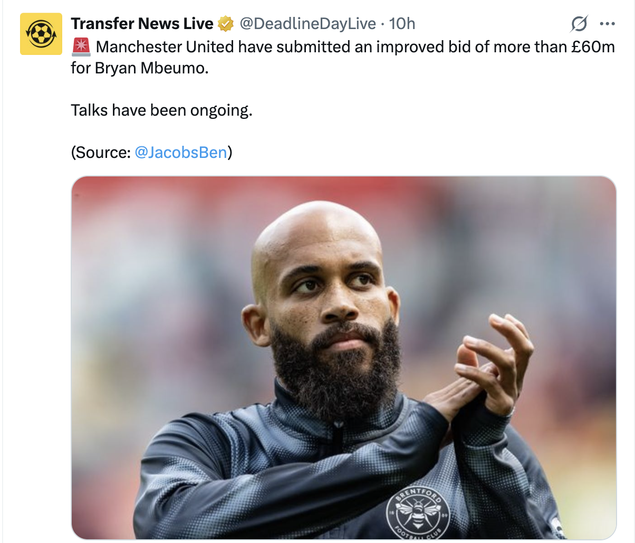Click the "for Bryan Mbeumo." text line
Image resolution: width=635 pixels, height=543 pixels.
pos(140,68)
